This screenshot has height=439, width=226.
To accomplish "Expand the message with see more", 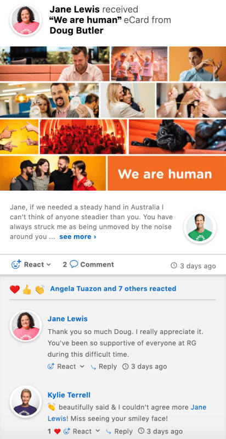I will [x=78, y=237].
